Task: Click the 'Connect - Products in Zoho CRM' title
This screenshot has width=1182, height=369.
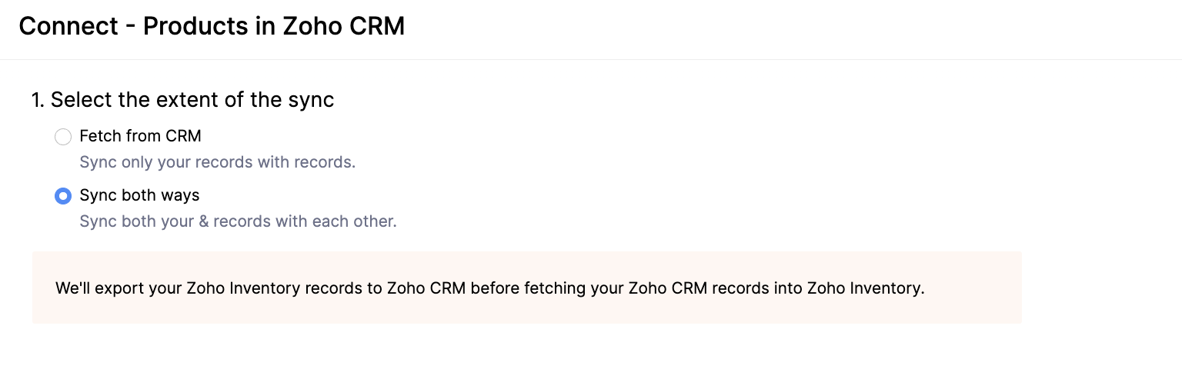Action: pos(212,27)
